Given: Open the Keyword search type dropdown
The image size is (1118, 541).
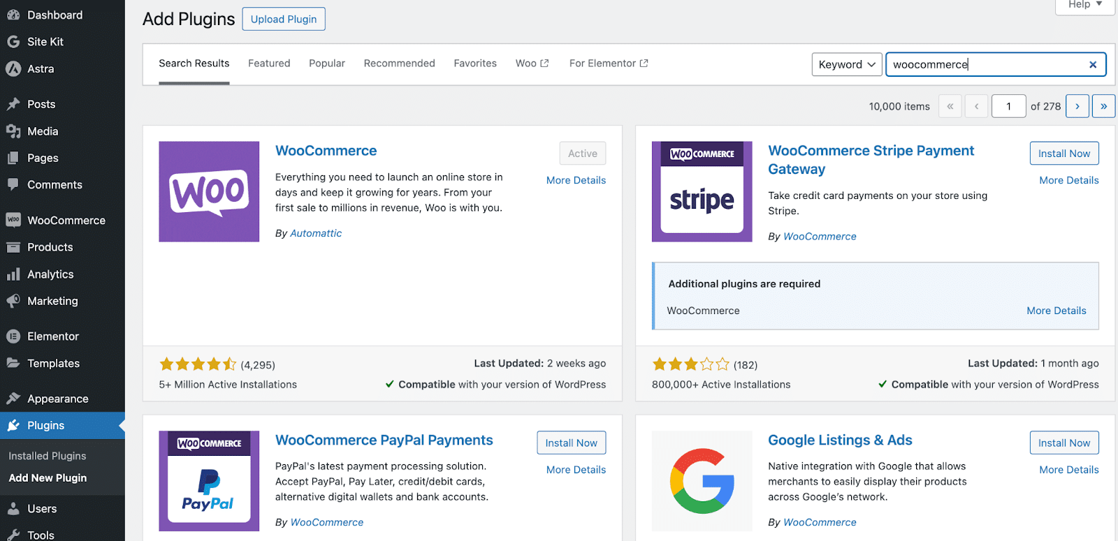Looking at the screenshot, I should [847, 64].
